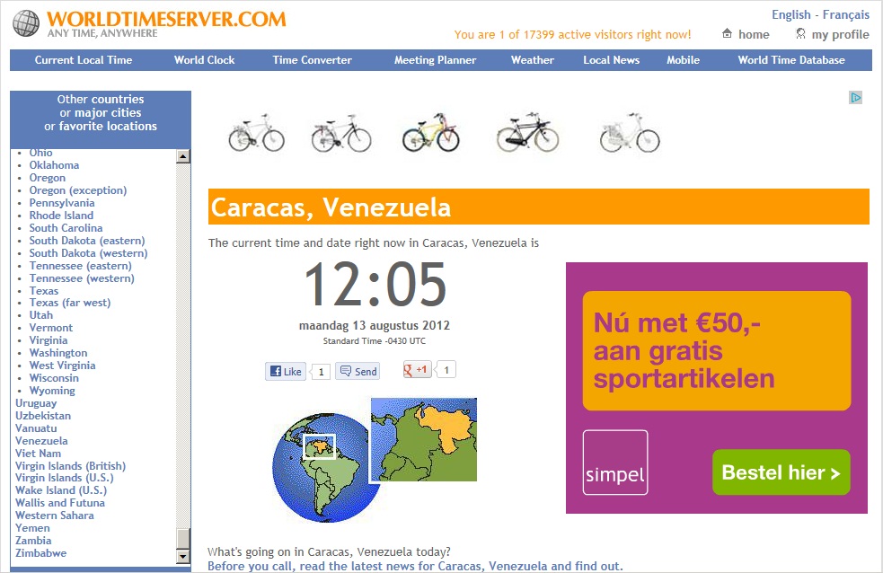Screen dimensions: 883x573
Task: Open the latest news for Caracas link
Action: point(414,566)
